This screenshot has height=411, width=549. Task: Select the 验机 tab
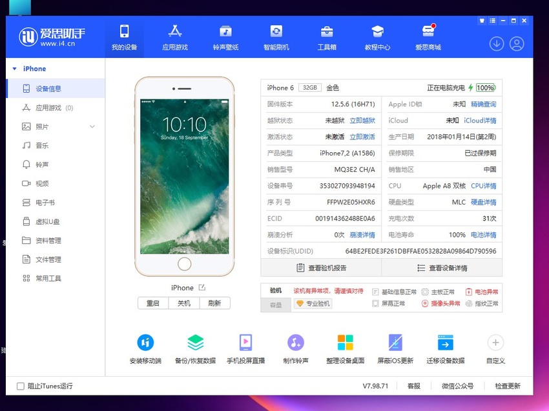coord(276,290)
